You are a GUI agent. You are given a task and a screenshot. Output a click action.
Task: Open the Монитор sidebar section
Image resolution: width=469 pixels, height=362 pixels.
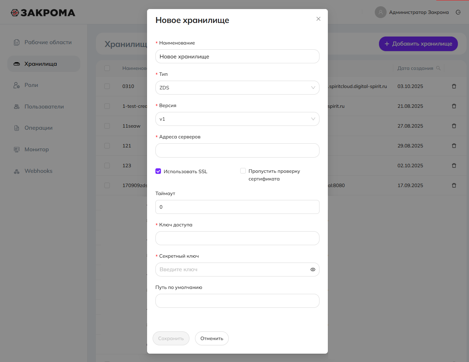(37, 150)
